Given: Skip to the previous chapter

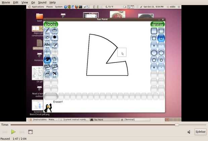Looking at the screenshot, I should tap(5, 132).
